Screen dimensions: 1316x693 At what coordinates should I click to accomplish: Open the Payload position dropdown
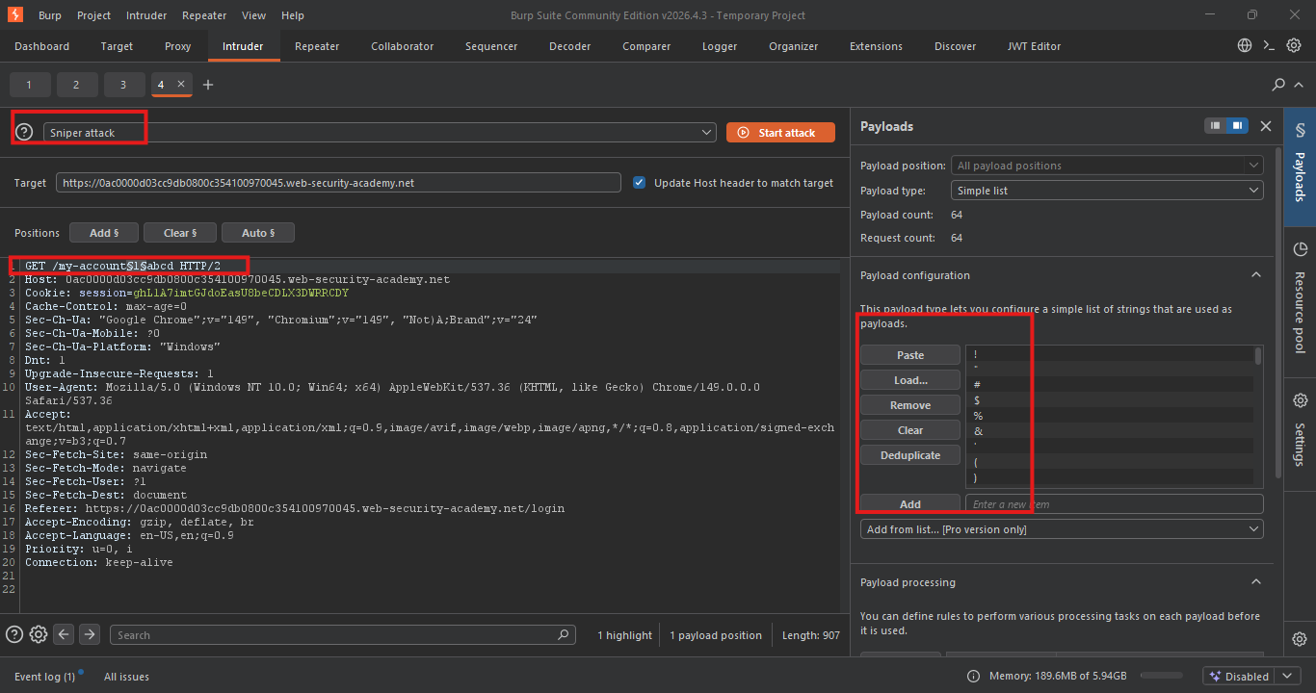pyautogui.click(x=1107, y=166)
